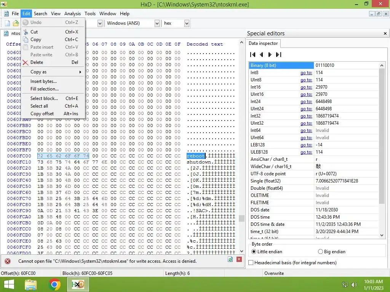Click the network tray icon
This screenshot has width=390, height=292.
tap(345, 285)
